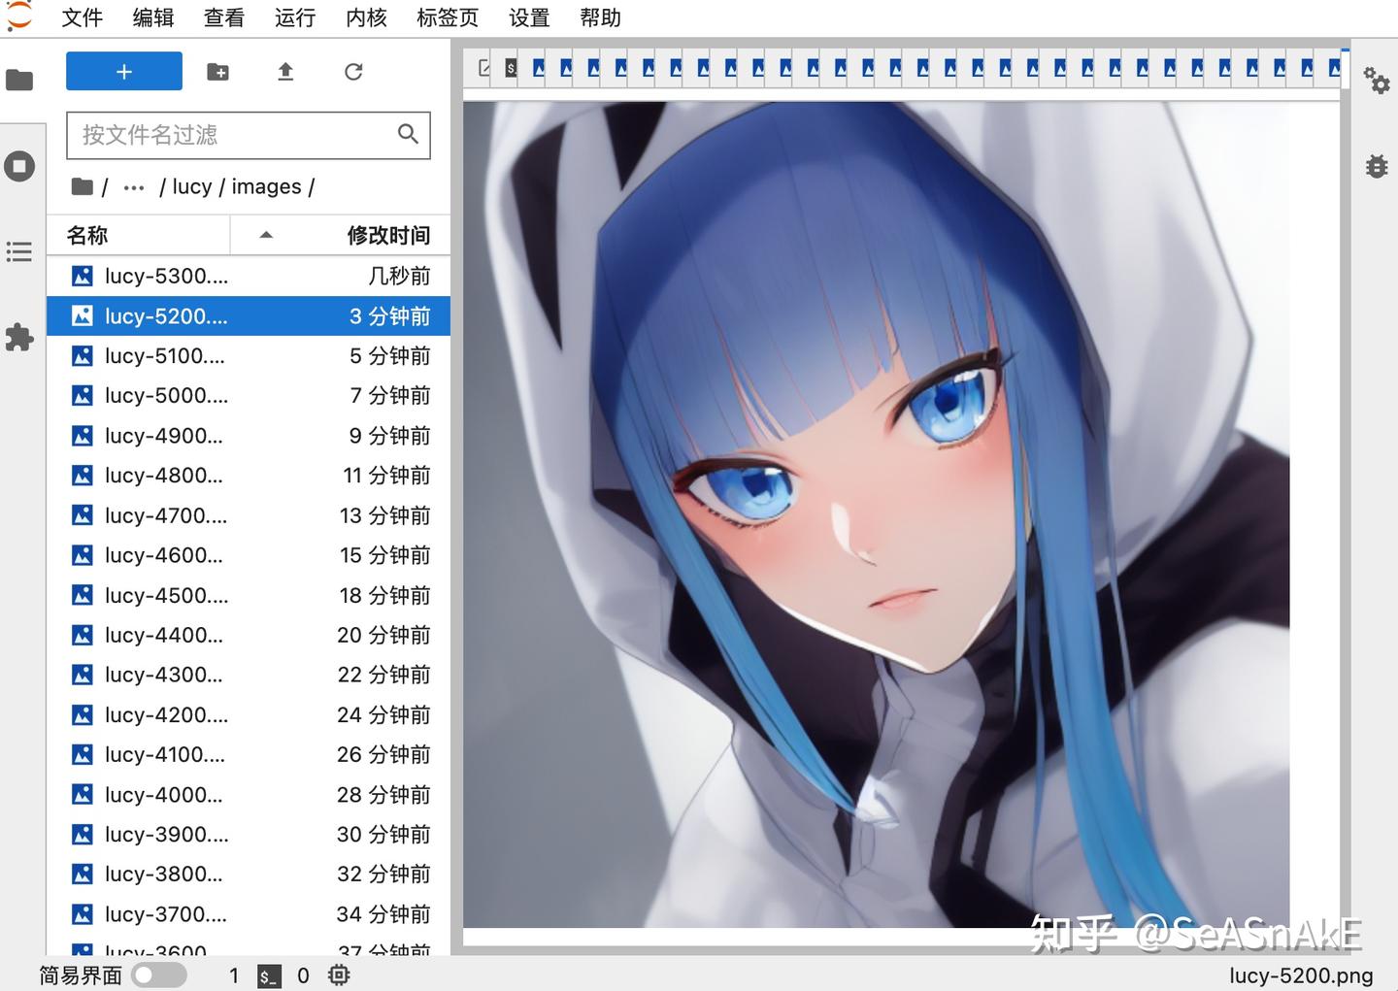Refresh the file list
Viewport: 1398px width, 991px height.
pyautogui.click(x=353, y=71)
